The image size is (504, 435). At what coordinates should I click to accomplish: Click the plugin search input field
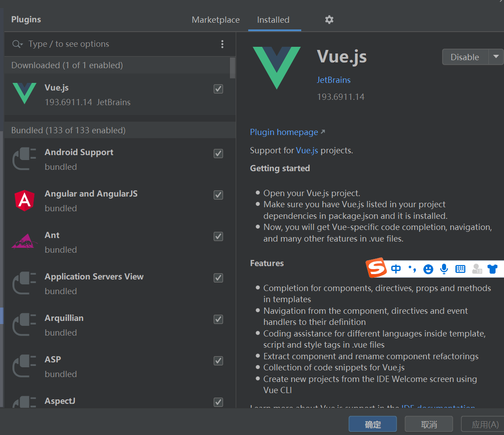[120, 44]
